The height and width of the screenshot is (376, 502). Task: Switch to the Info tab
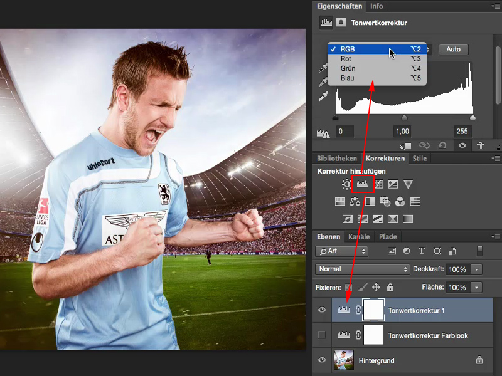point(376,6)
